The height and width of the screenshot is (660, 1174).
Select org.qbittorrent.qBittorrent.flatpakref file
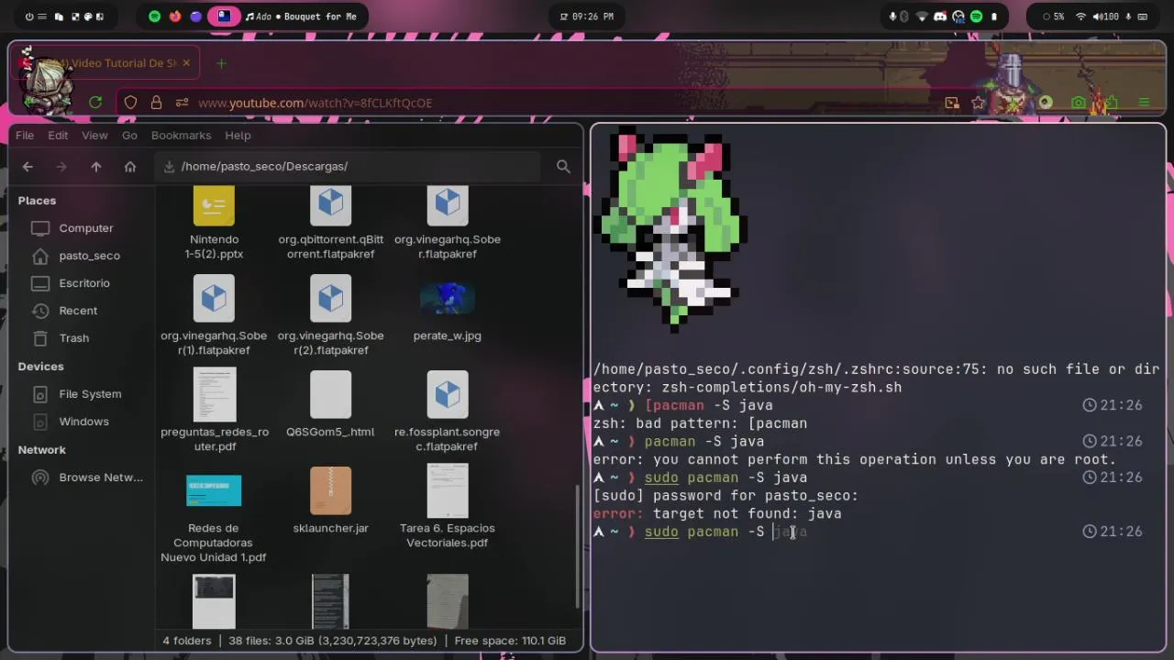[330, 223]
